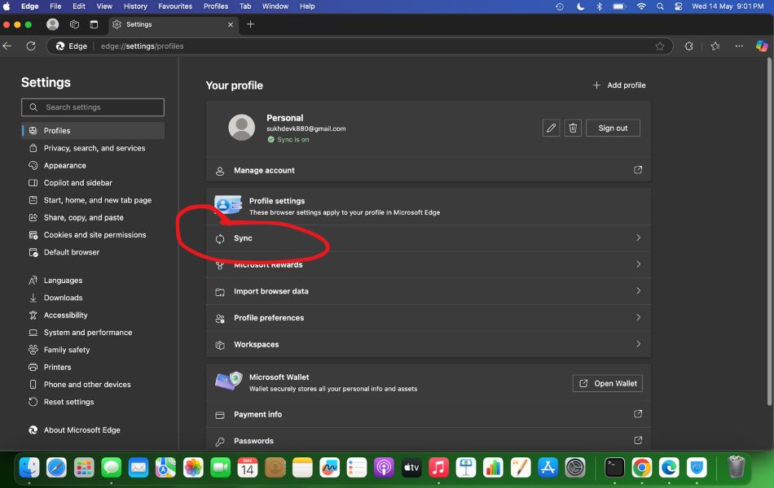Click the browser back arrow

7,46
